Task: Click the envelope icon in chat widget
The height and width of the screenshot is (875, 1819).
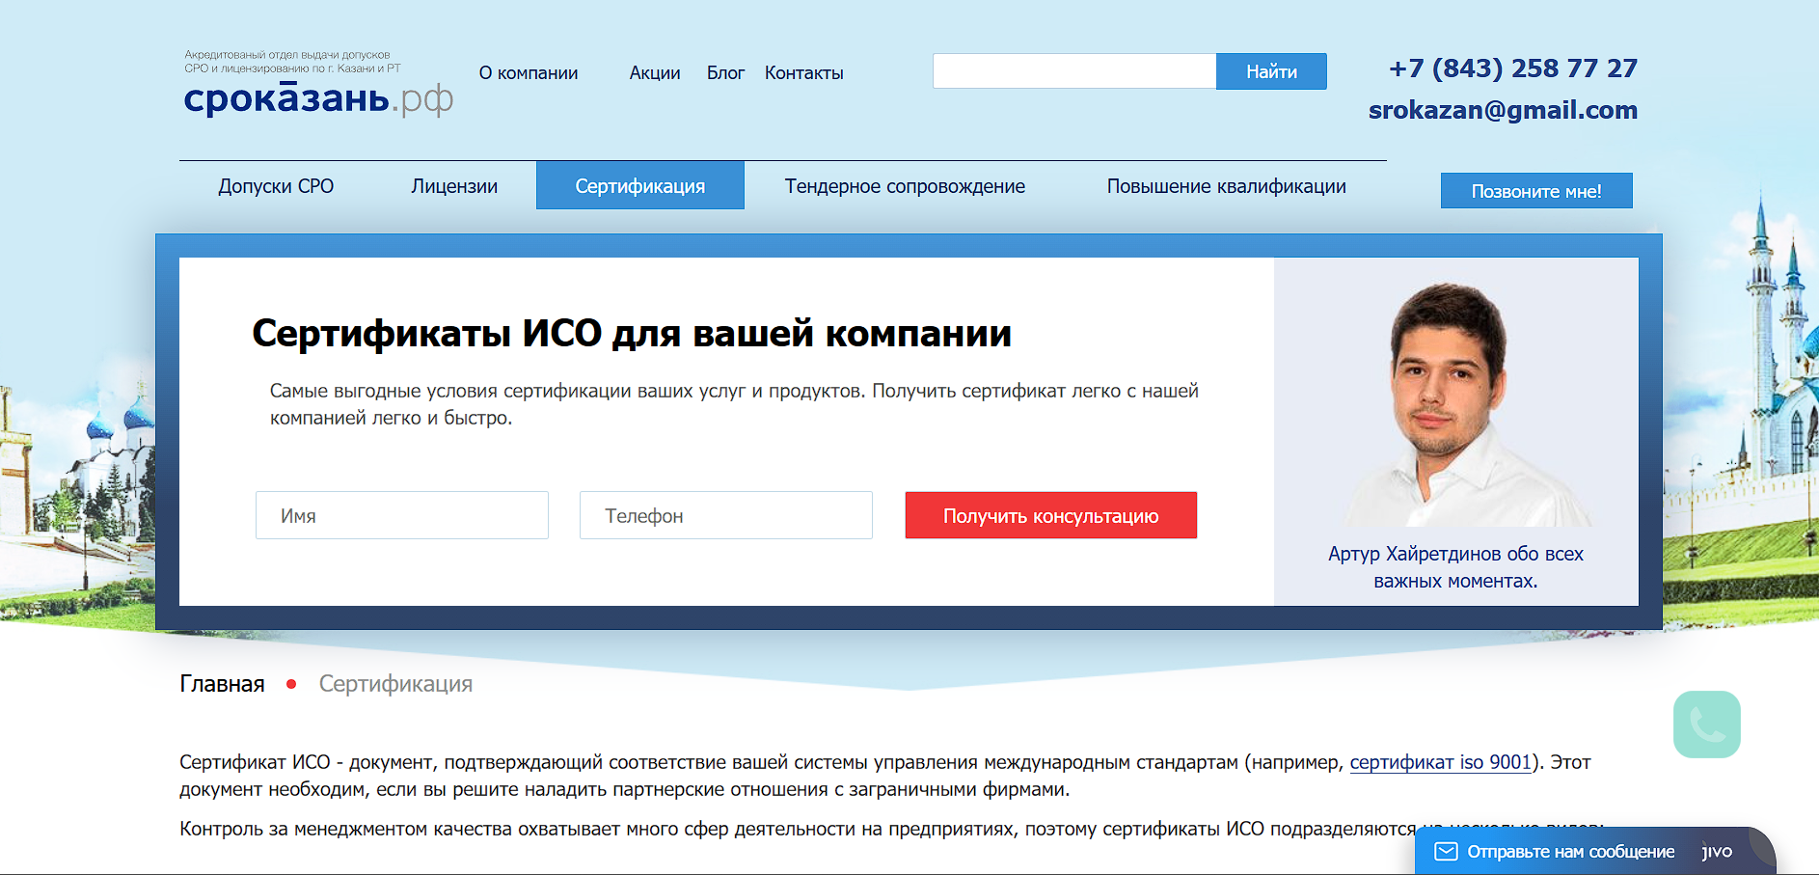Action: click(x=1446, y=852)
